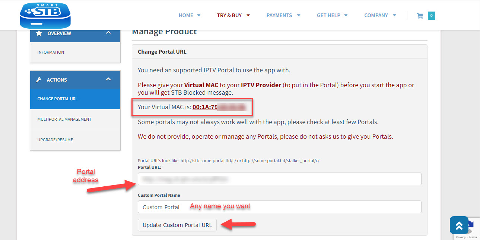
Task: Click the Virtual MAC address link
Action: [x=219, y=107]
